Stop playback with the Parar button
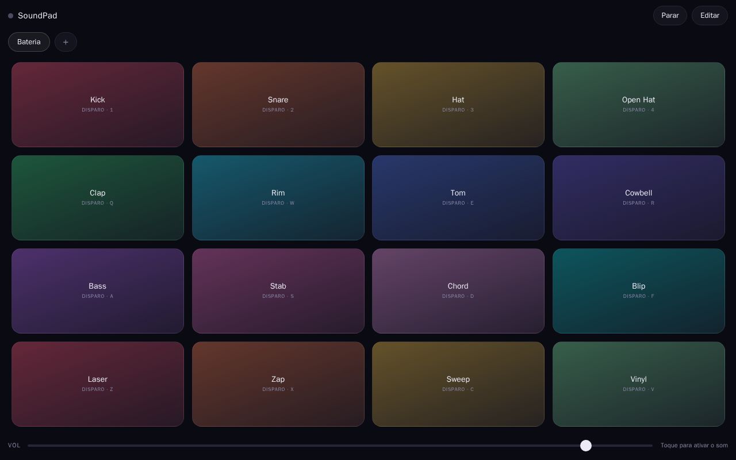Screen dimensions: 736x460 [670, 16]
